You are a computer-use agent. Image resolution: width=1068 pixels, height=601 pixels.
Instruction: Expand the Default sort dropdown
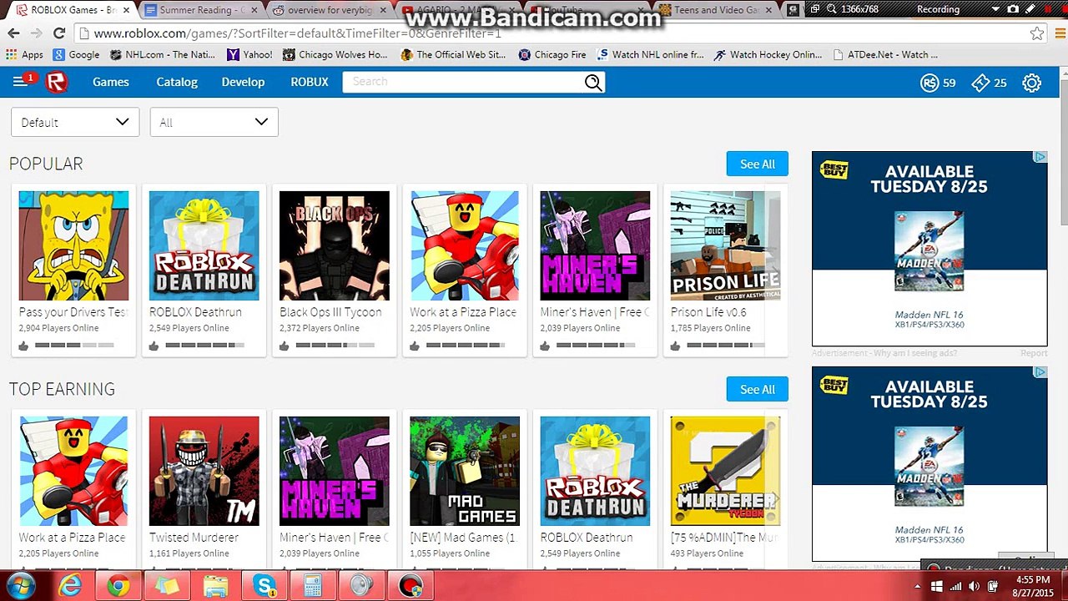[x=74, y=122]
